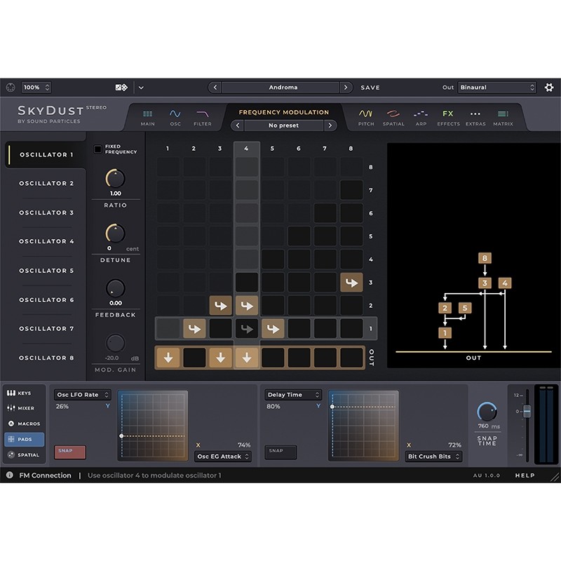Open the Bit Crush Bits dropdown
The image size is (561, 561).
click(433, 457)
